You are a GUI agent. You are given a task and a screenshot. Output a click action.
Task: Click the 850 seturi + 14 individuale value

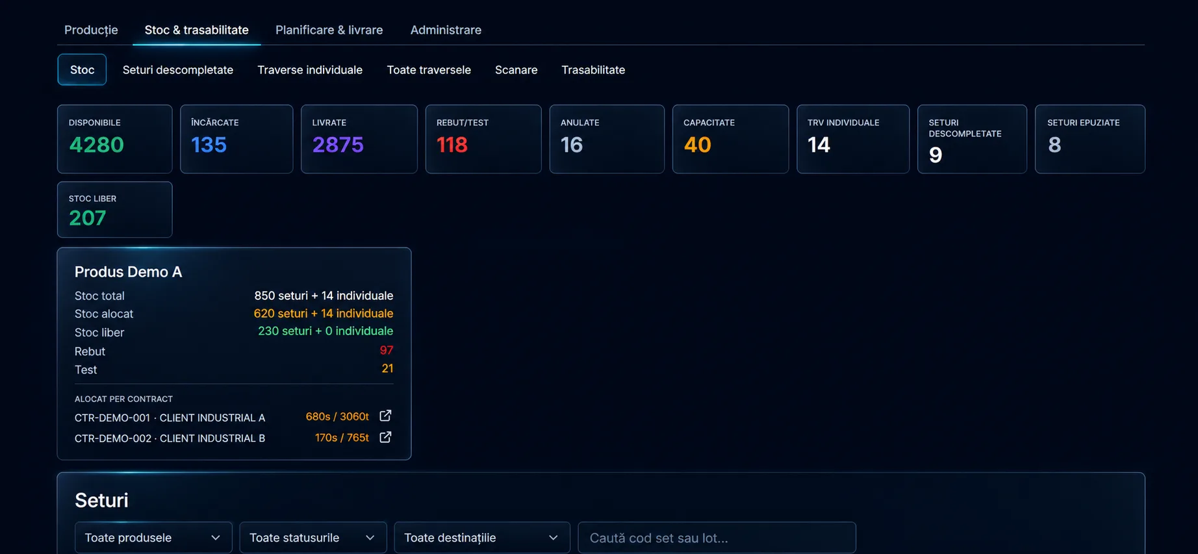[324, 296]
